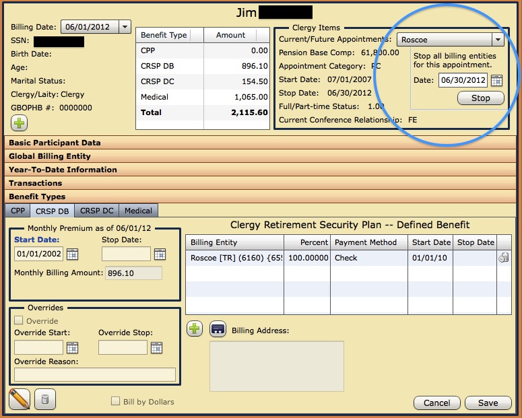Click the Total amount 2,115.60

pos(249,112)
